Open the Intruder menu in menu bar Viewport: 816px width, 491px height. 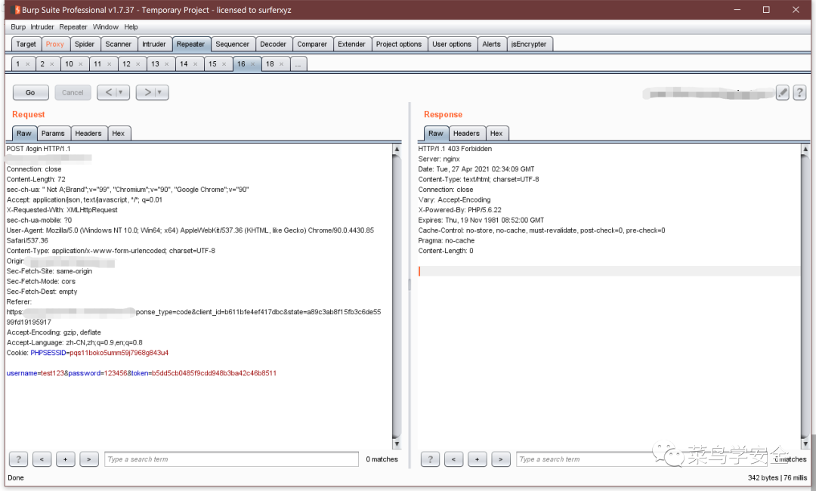42,27
